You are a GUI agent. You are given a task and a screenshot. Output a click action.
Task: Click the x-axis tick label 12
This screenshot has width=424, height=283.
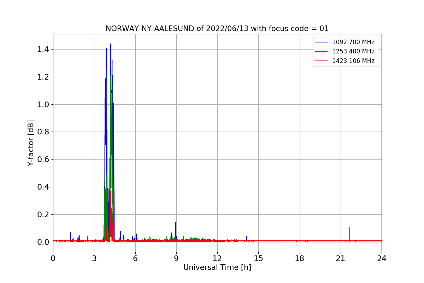point(217,258)
